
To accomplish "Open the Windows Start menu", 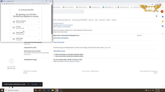I will coord(2,90).
